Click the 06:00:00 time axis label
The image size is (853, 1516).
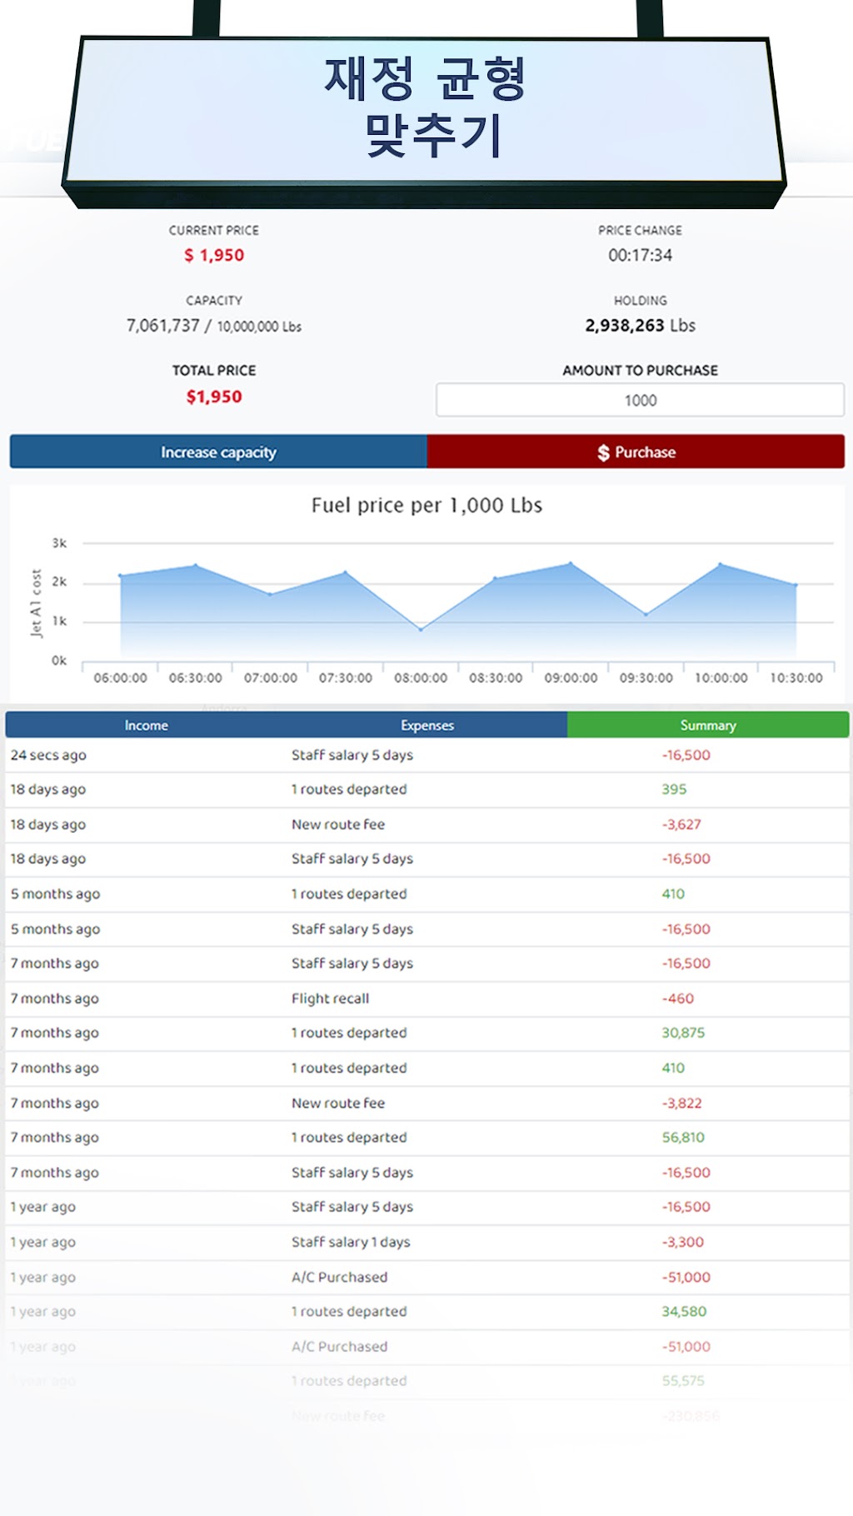(x=120, y=678)
